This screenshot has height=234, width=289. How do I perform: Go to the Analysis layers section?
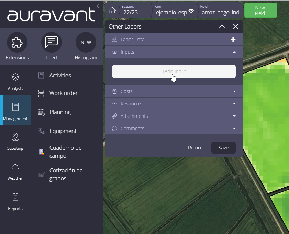coord(15,82)
